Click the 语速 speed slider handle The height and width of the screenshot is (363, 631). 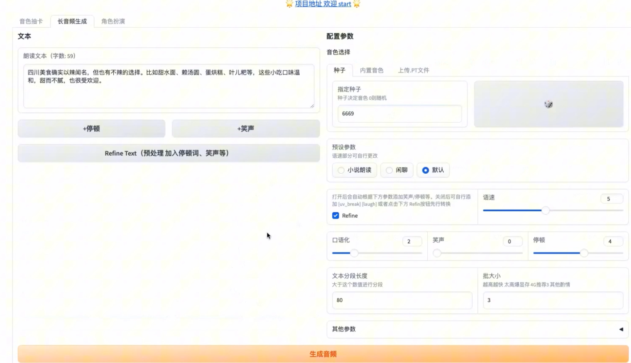coord(545,210)
